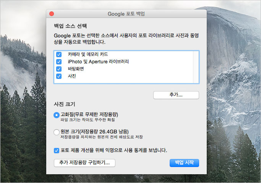Select the iPhoto 및 Aperture 라이브러리 row text

98,62
